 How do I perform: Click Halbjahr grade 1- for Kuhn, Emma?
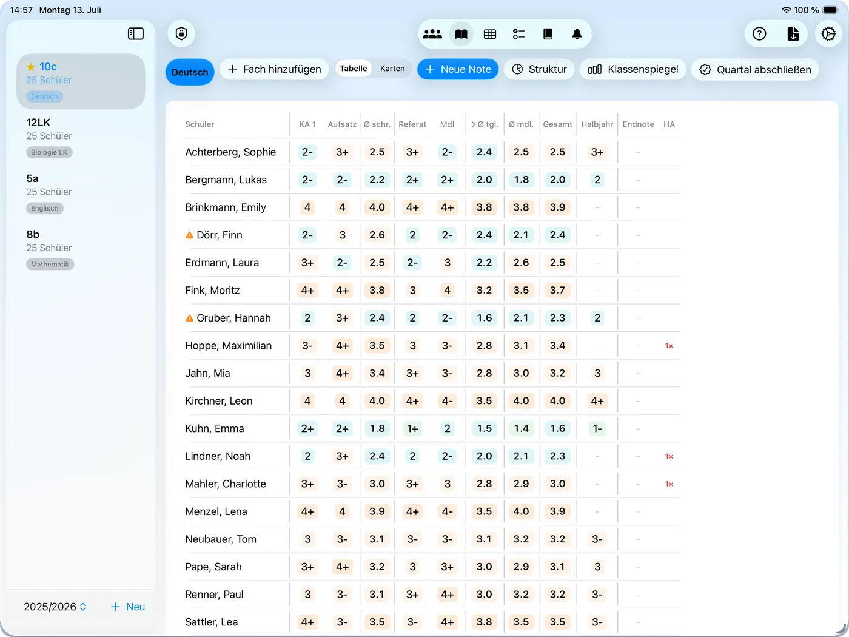point(597,428)
